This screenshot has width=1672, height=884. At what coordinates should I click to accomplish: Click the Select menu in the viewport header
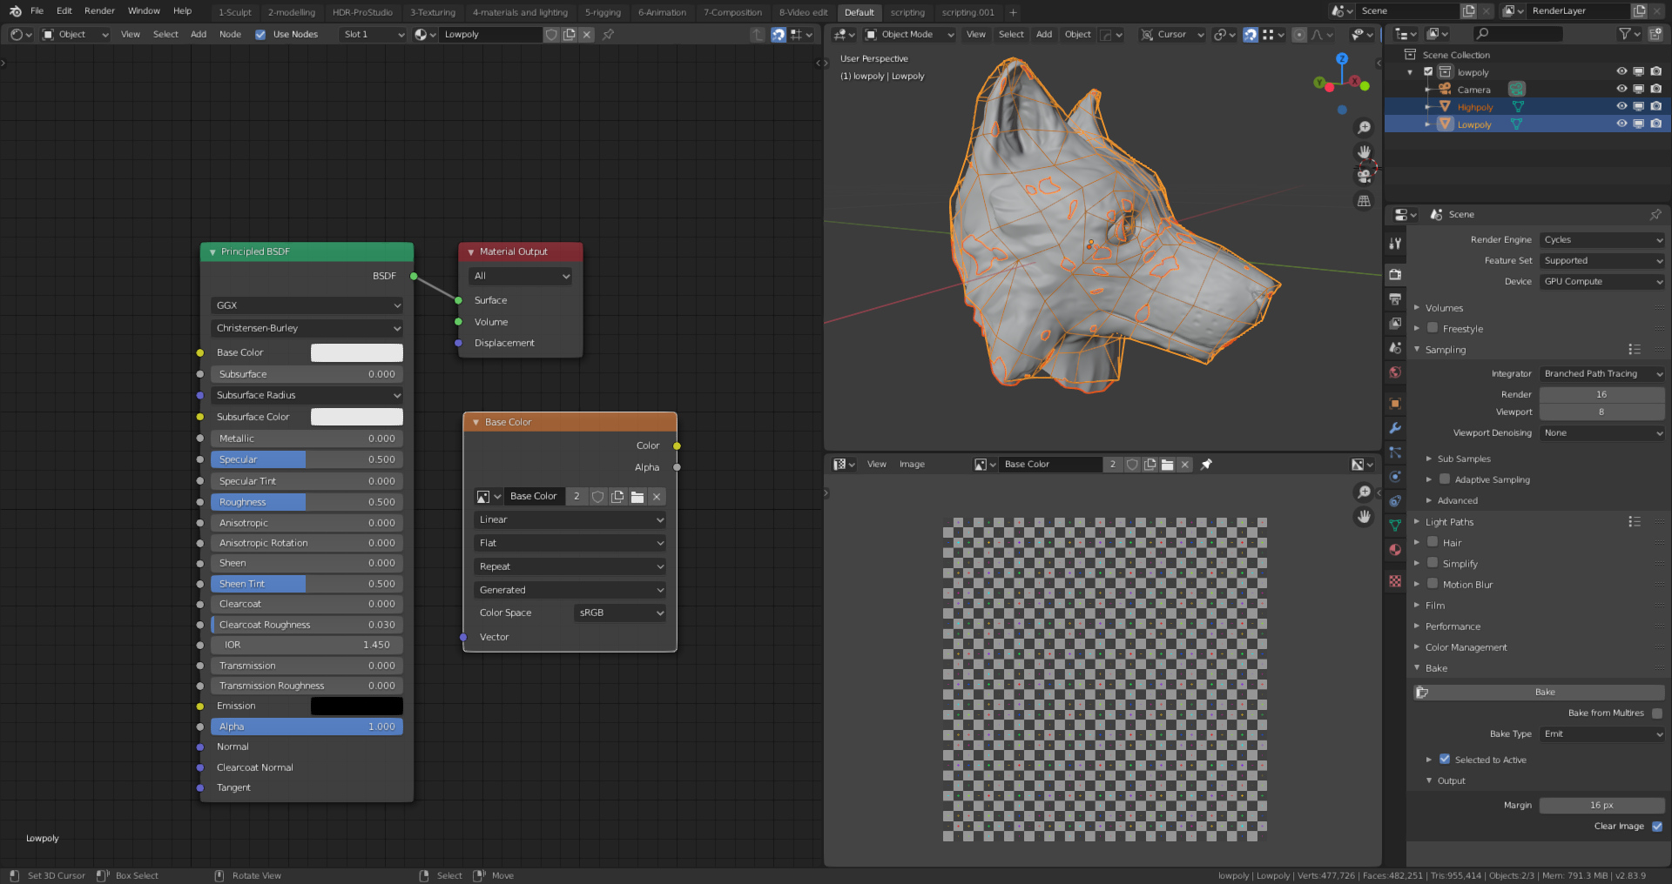[1010, 34]
